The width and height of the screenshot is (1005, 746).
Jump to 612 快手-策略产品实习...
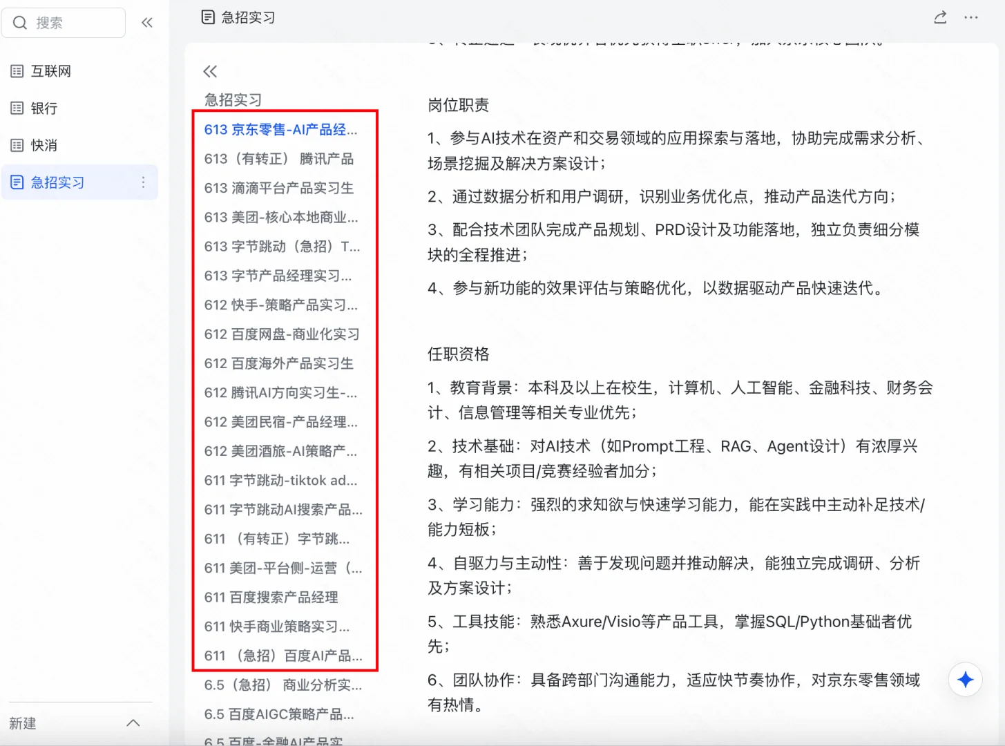[x=281, y=305]
